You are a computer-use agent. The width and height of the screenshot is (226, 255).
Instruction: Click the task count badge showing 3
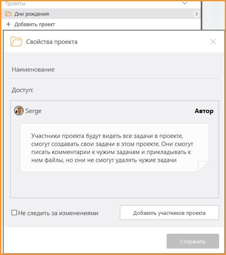pyautogui.click(x=196, y=14)
